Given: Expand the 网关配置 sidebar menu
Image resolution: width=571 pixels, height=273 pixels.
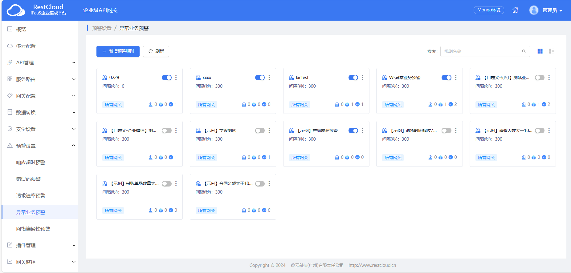Looking at the screenshot, I should pos(40,96).
